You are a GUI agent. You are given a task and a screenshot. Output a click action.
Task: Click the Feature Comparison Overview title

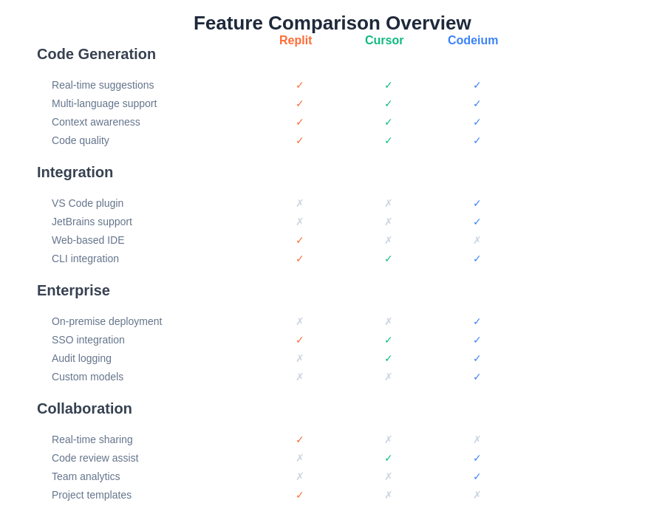(x=332, y=23)
